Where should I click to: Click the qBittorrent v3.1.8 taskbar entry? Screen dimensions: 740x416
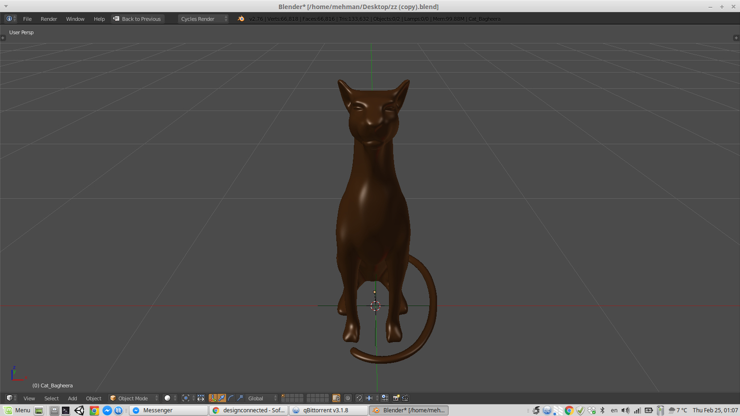tap(328, 410)
